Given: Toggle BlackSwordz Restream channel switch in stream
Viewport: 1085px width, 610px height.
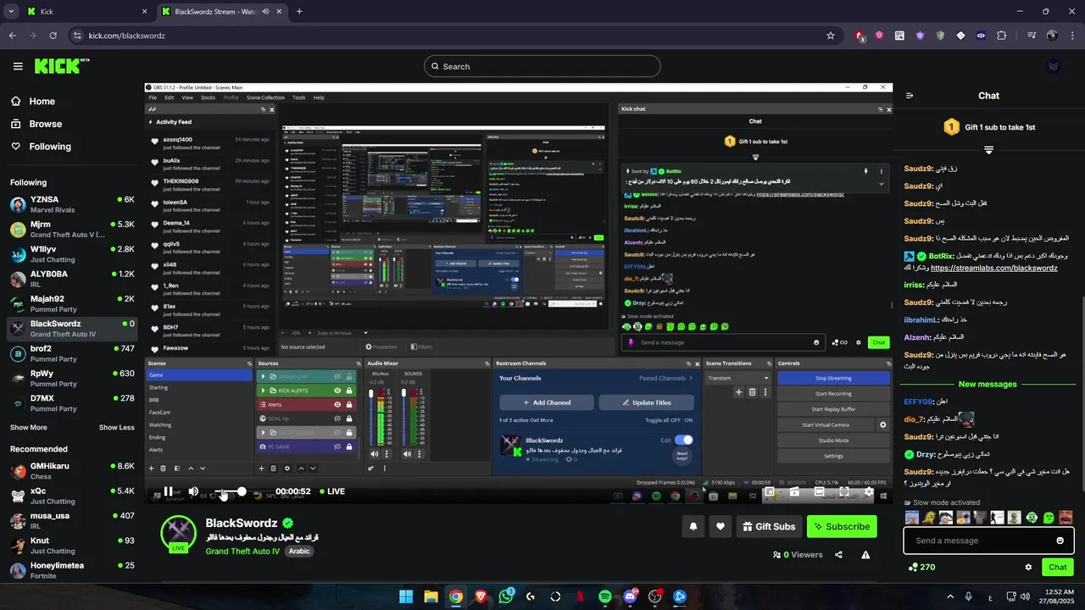Looking at the screenshot, I should 683,440.
